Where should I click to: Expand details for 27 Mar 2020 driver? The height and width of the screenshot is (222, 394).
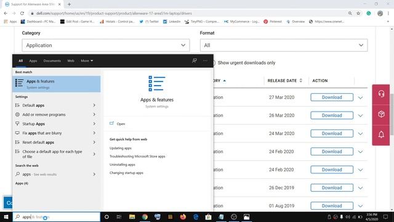360,97
